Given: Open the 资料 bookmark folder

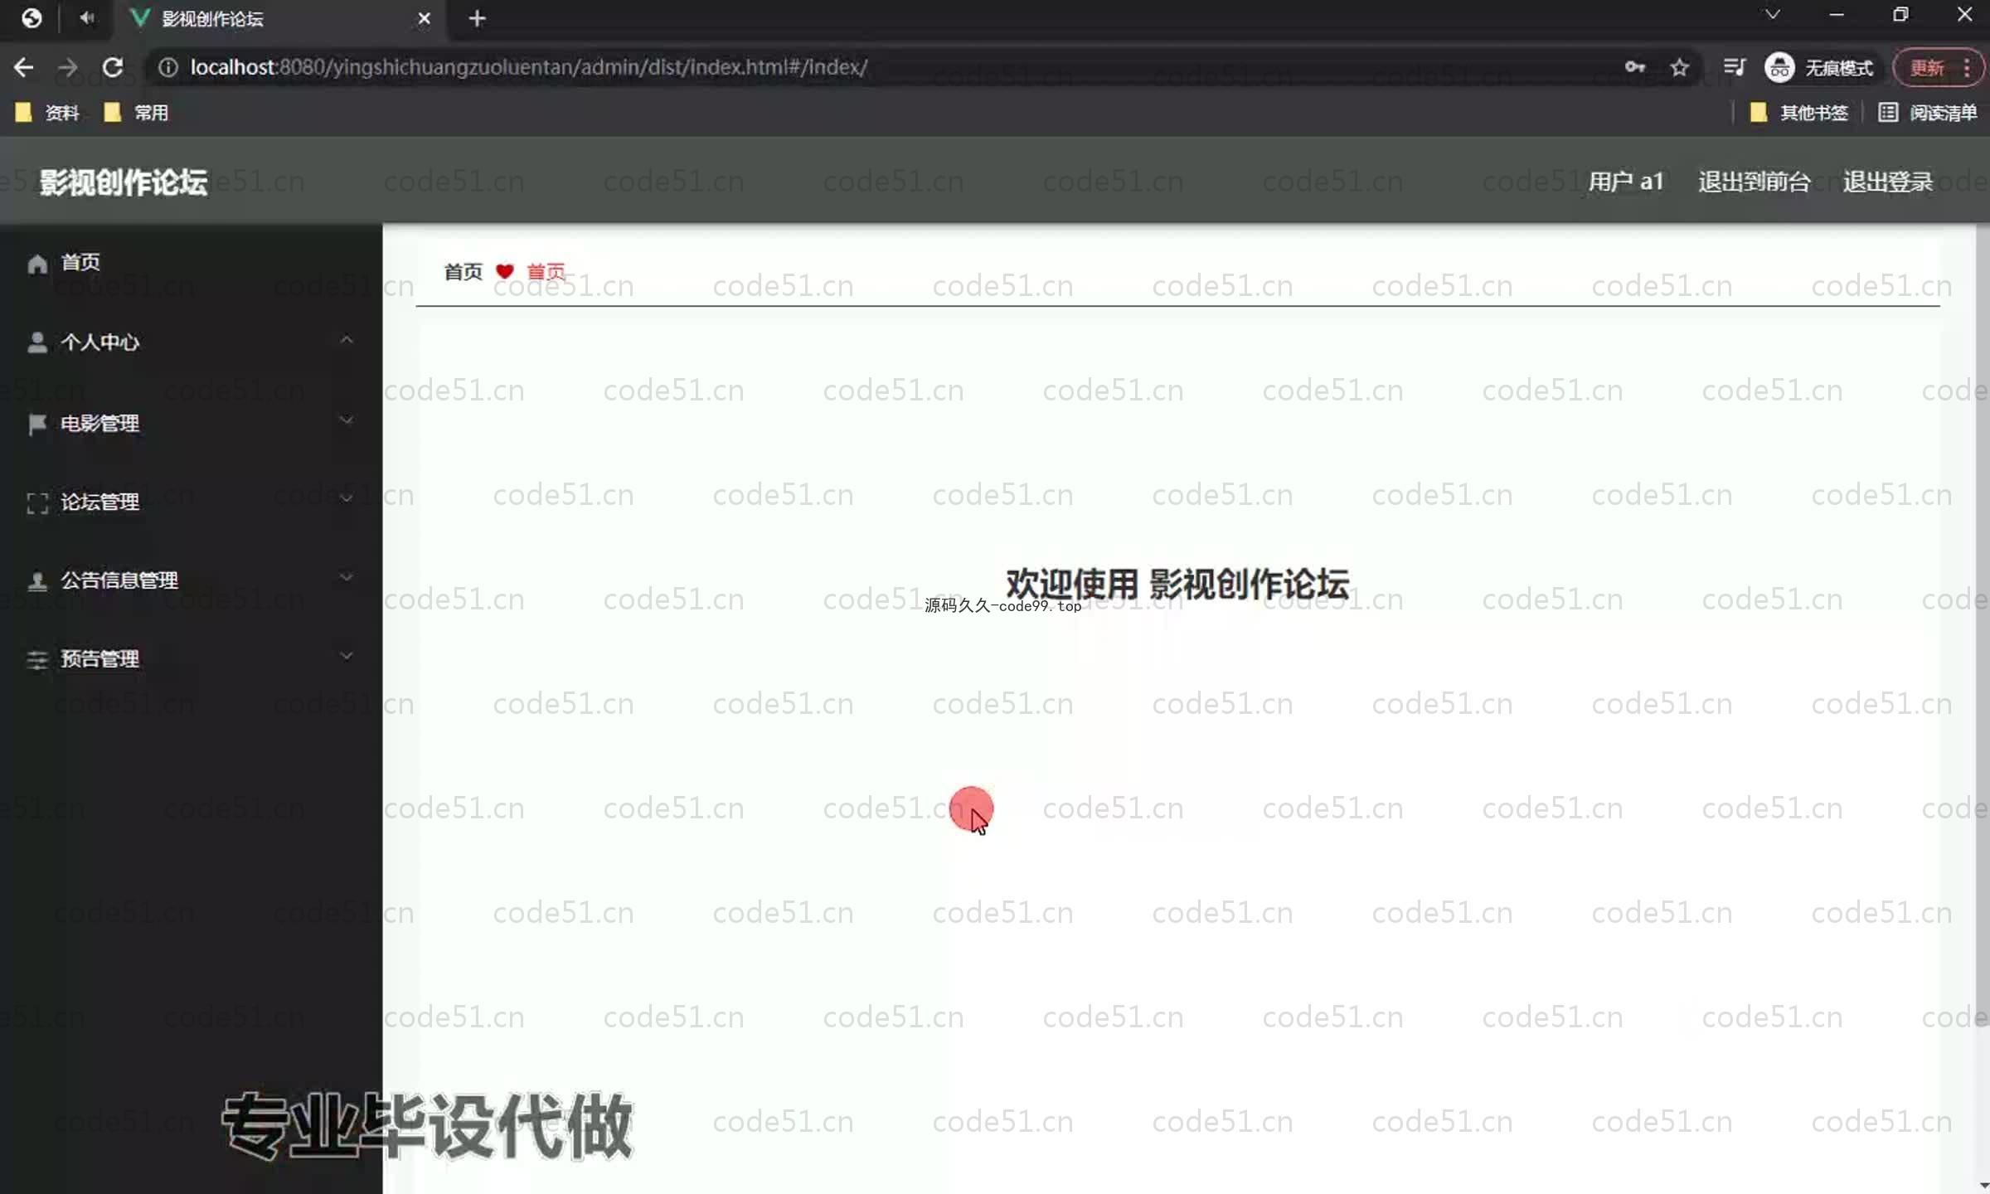Looking at the screenshot, I should (x=48, y=113).
